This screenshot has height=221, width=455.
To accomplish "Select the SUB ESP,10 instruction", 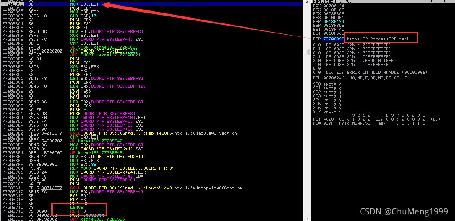I will tap(83, 16).
